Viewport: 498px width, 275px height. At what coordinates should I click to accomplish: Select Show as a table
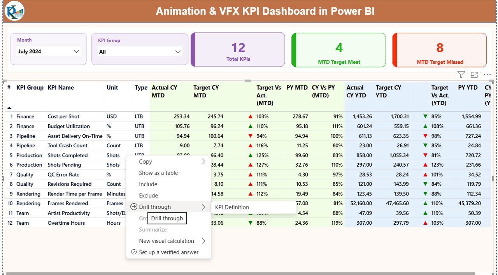[158, 173]
